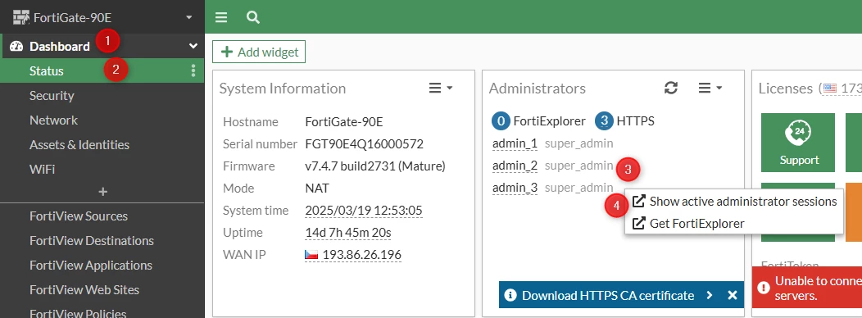Viewport: 862px width, 318px height.
Task: Click the Support license tile
Action: 798,143
